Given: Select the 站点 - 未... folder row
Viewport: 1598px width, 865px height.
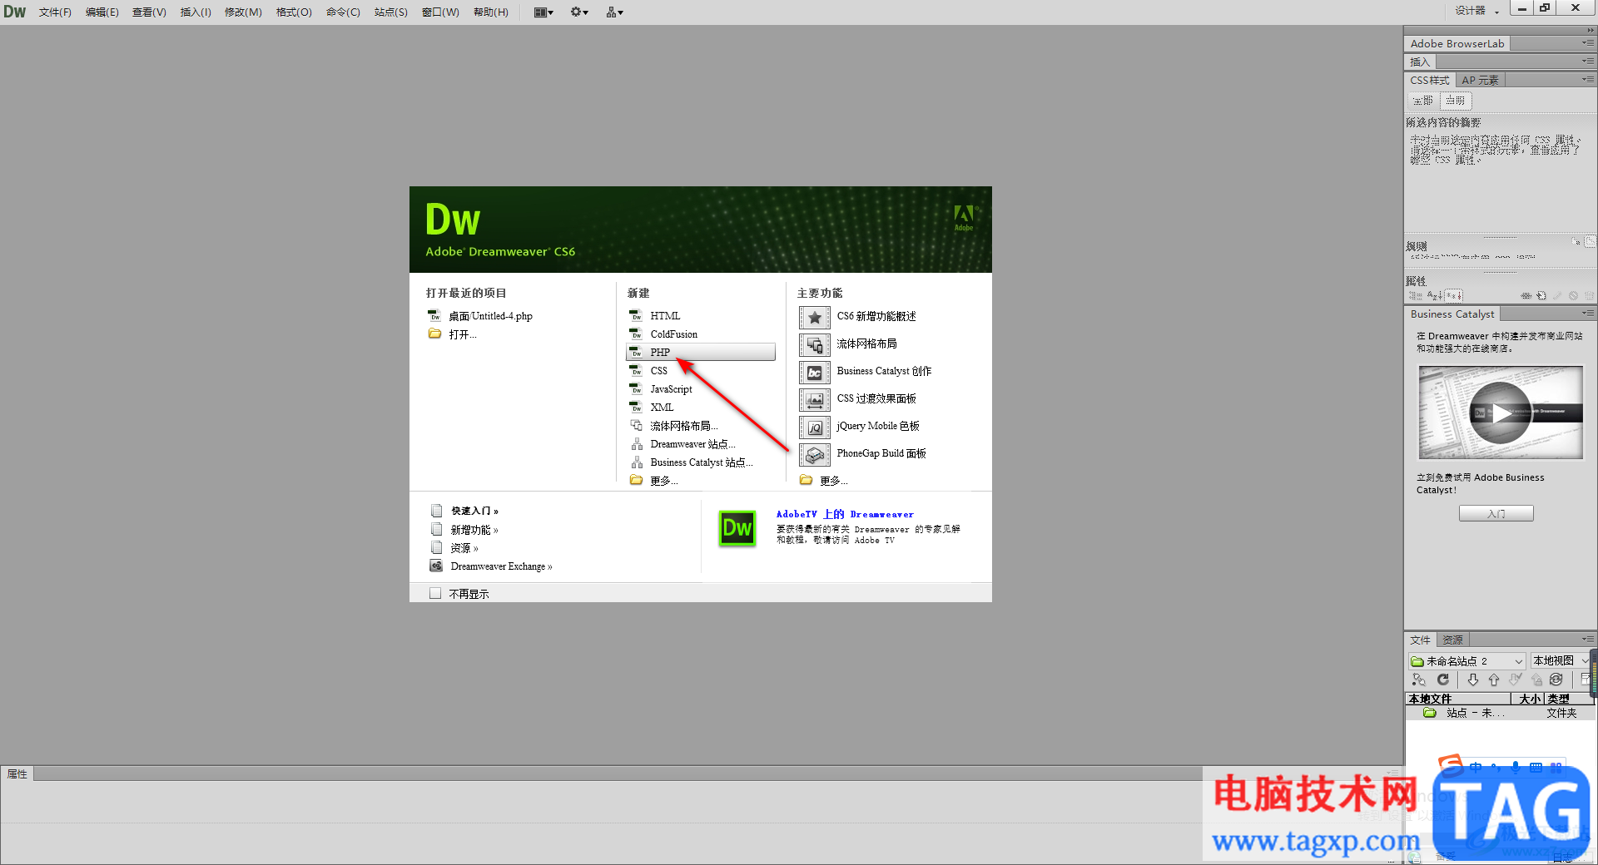Looking at the screenshot, I should (1500, 713).
